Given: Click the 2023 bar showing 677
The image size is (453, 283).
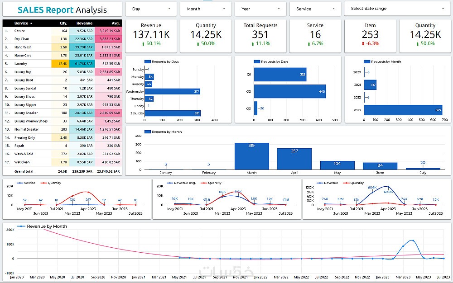Looking at the screenshot, I should [x=403, y=110].
